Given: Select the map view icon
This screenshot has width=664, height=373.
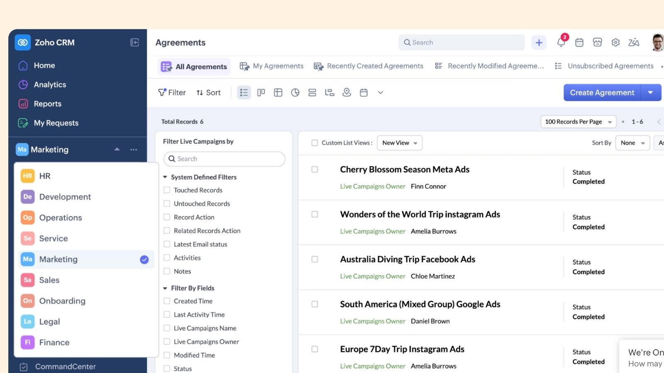Looking at the screenshot, I should tap(347, 92).
